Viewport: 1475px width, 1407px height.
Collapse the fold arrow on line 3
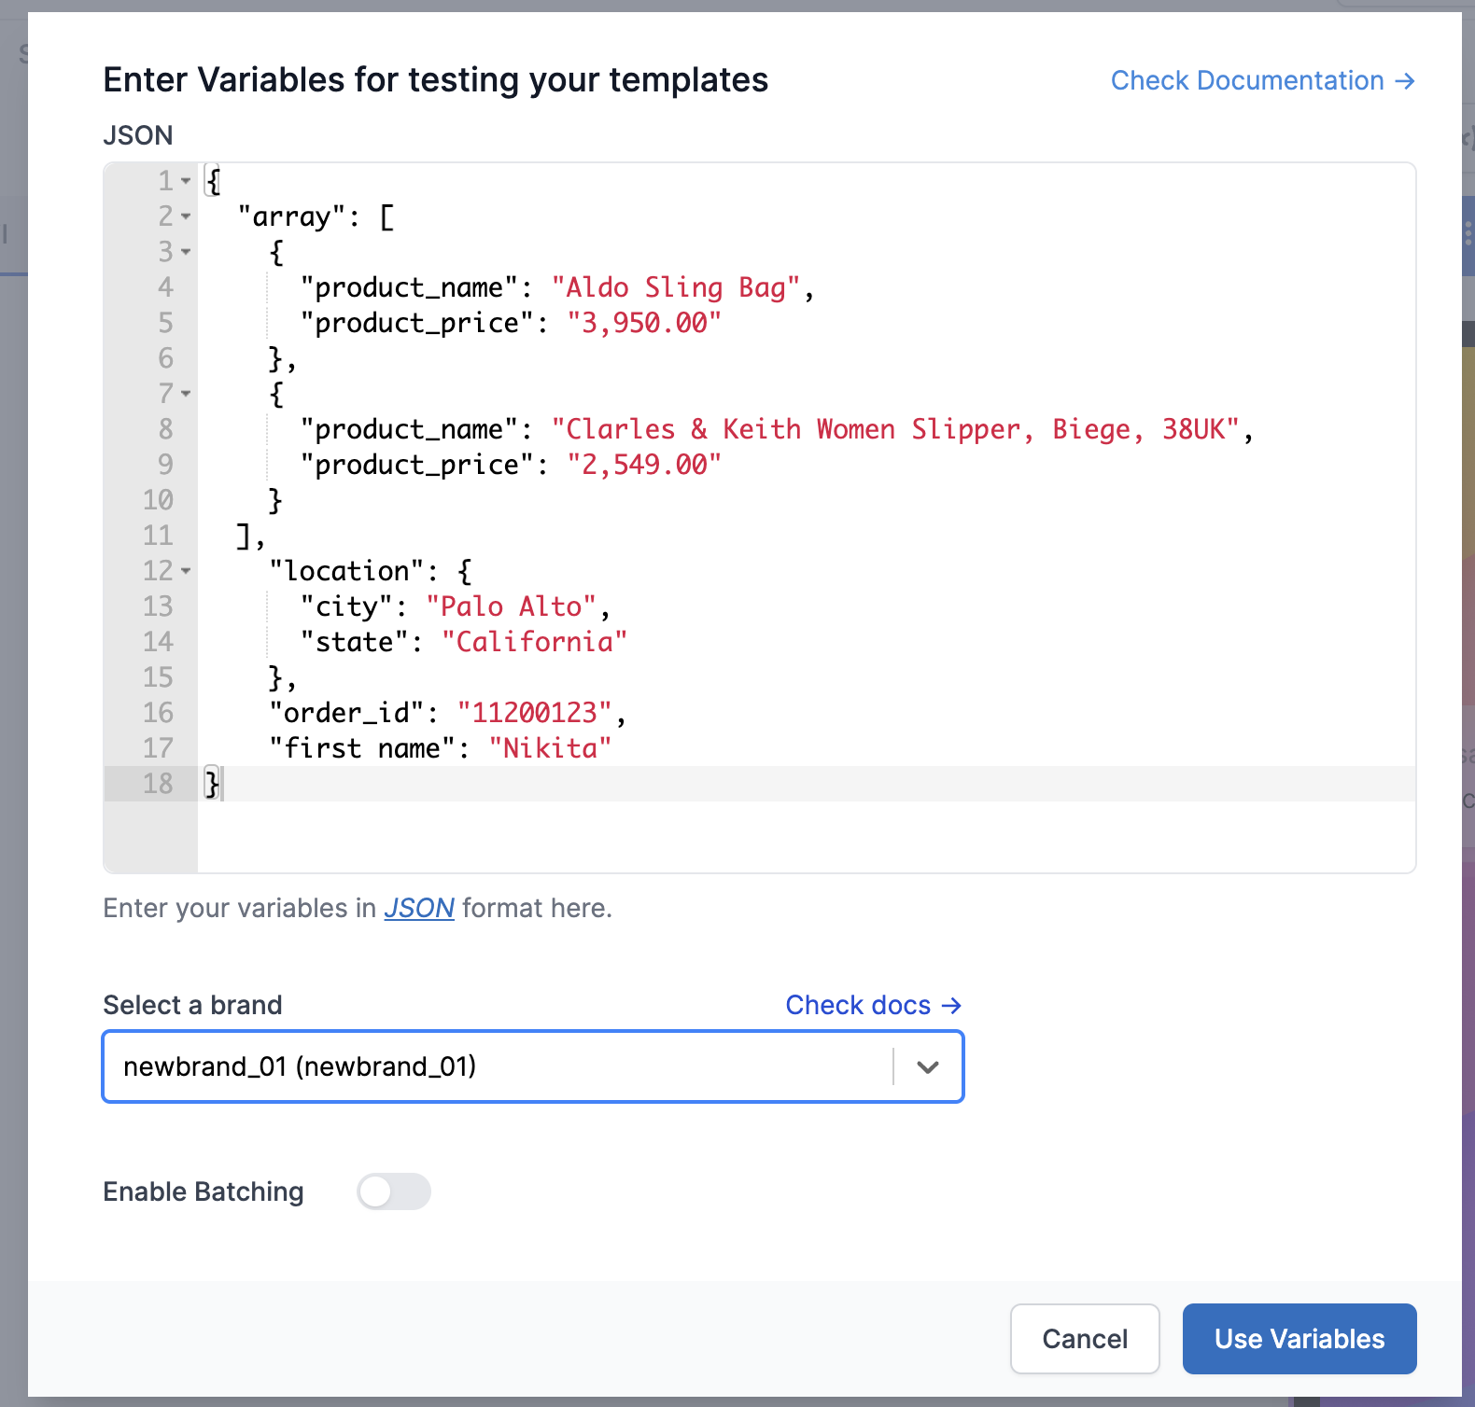(186, 252)
